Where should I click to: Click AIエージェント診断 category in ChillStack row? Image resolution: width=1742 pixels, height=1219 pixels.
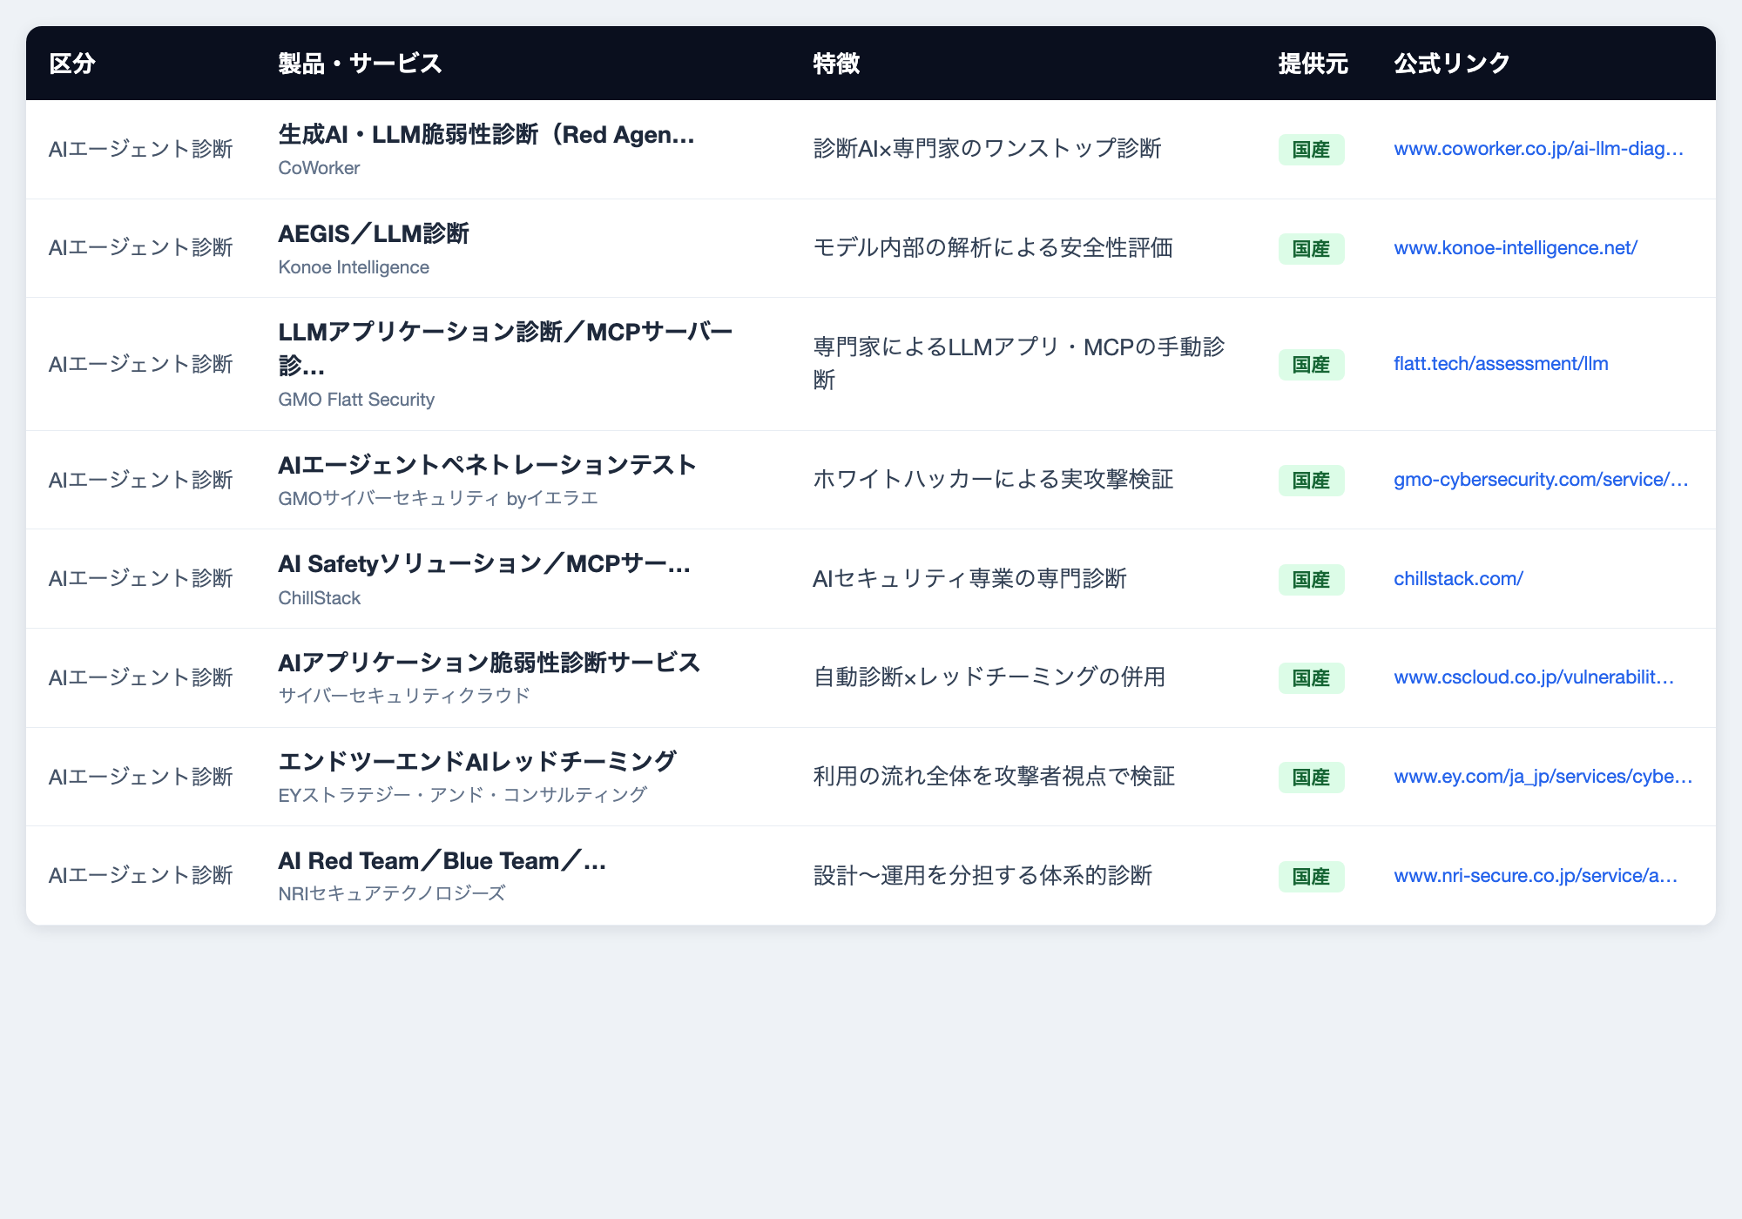pos(141,579)
